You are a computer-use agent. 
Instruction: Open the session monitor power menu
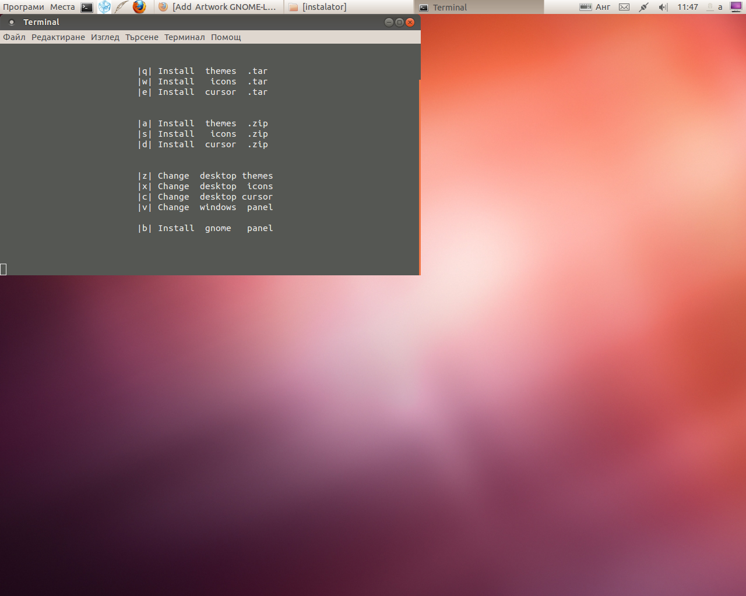click(x=736, y=7)
